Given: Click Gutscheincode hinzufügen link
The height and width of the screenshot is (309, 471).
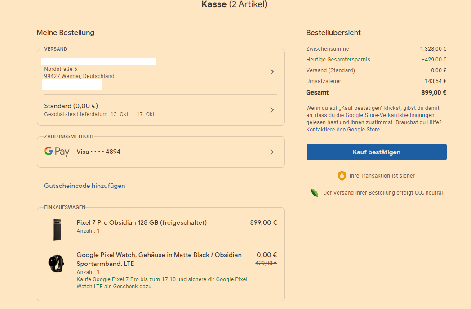Looking at the screenshot, I should (x=84, y=186).
